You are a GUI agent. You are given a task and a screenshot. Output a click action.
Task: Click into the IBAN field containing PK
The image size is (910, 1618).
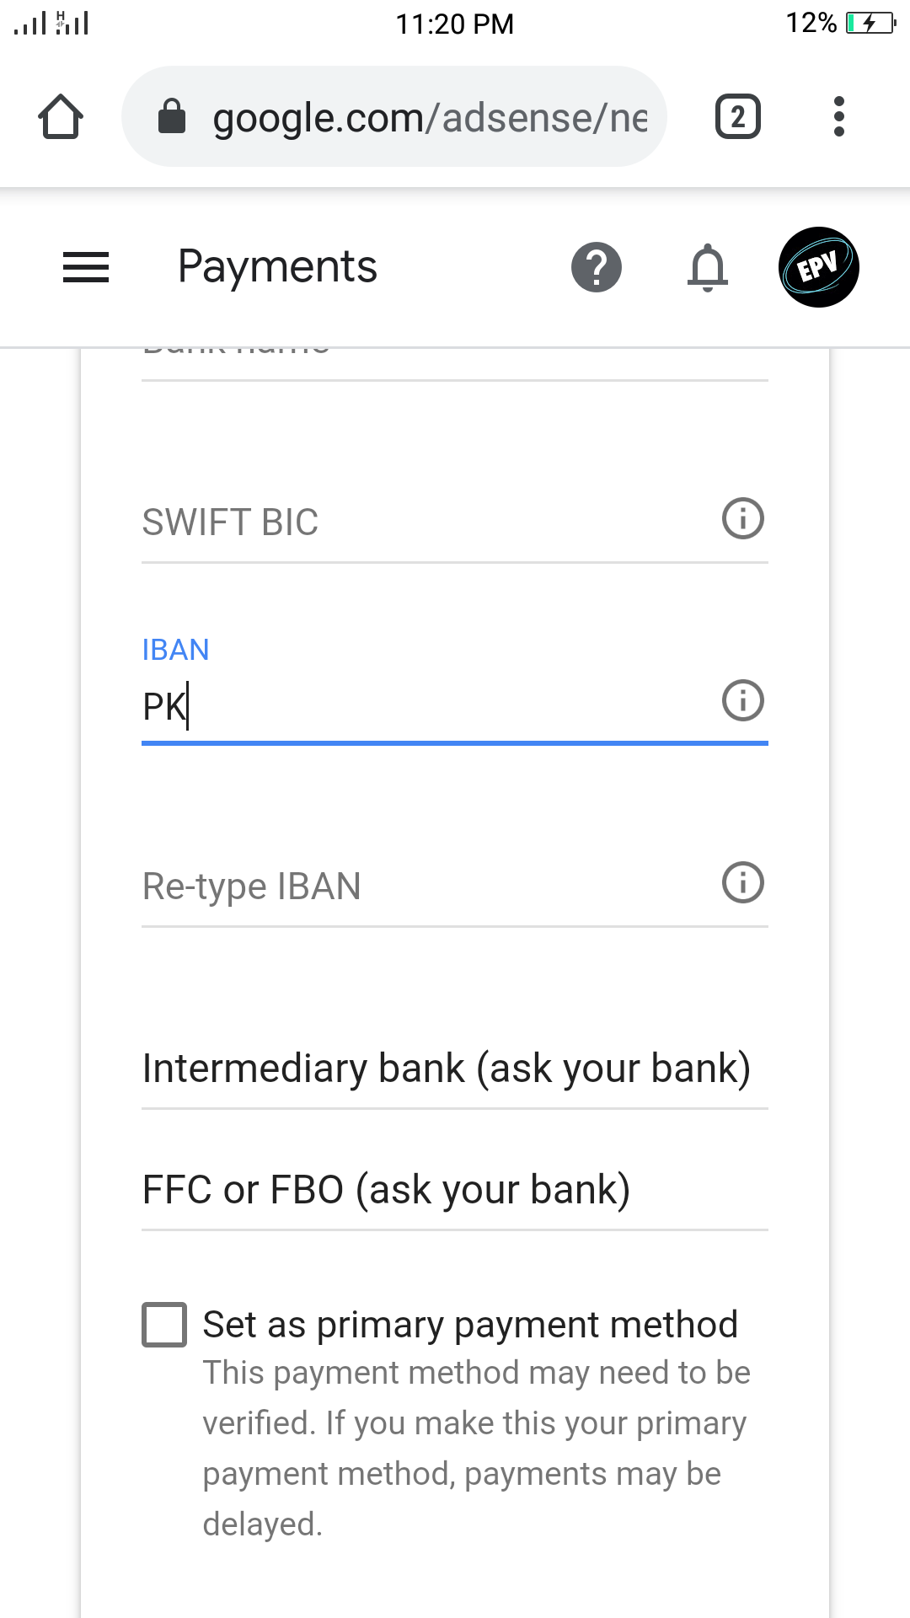click(x=421, y=706)
